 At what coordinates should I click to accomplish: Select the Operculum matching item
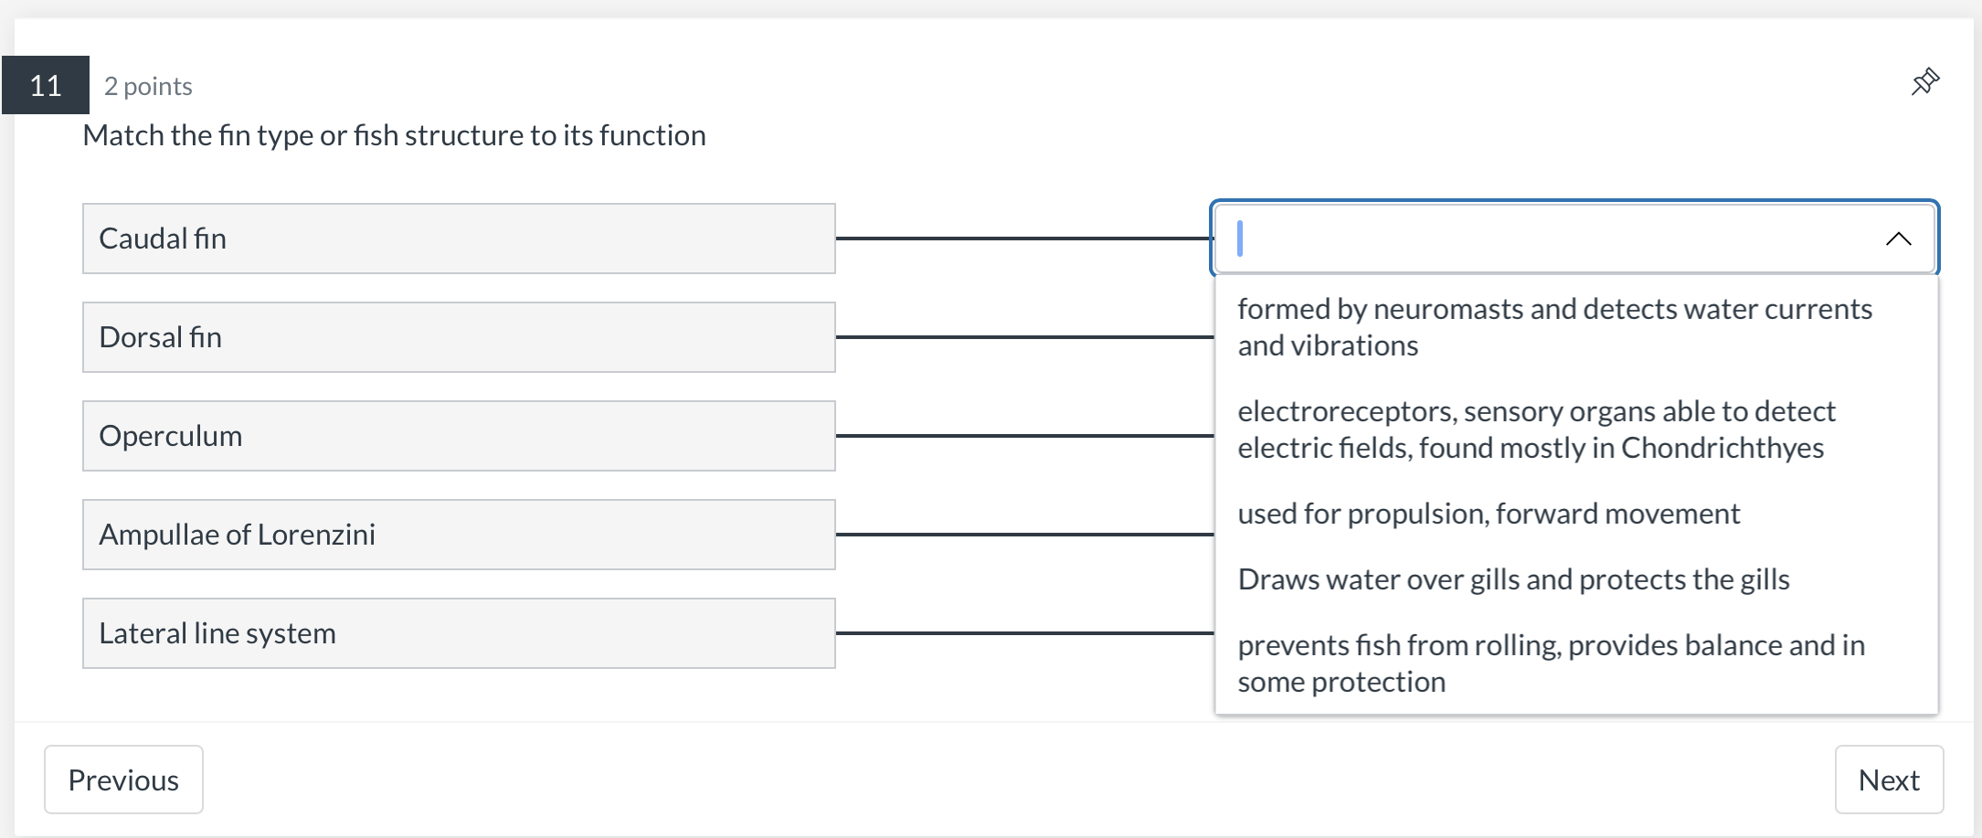(457, 436)
